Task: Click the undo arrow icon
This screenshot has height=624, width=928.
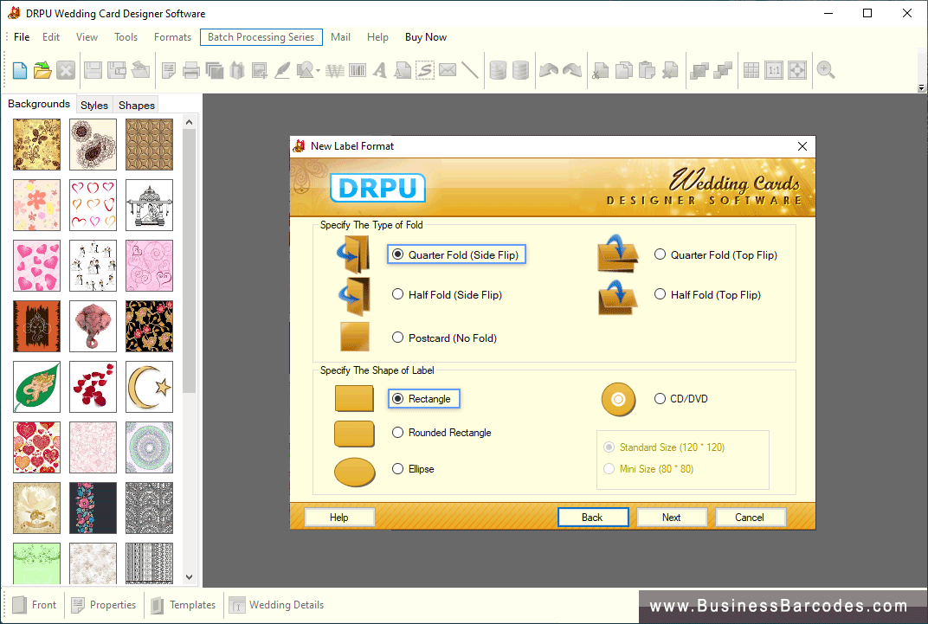Action: point(549,70)
